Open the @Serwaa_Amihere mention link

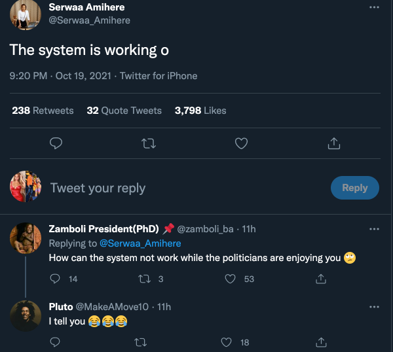coord(140,243)
